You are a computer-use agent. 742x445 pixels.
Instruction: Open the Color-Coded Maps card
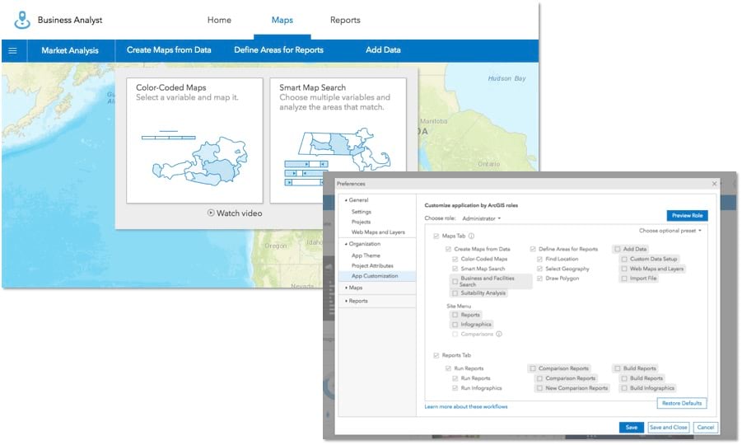(194, 141)
